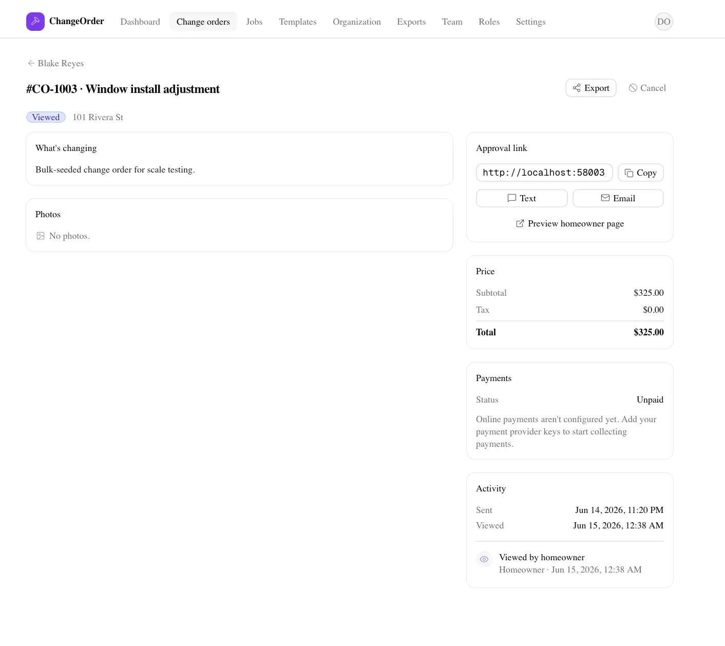
Task: Switch to the Templates tab
Action: point(298,22)
